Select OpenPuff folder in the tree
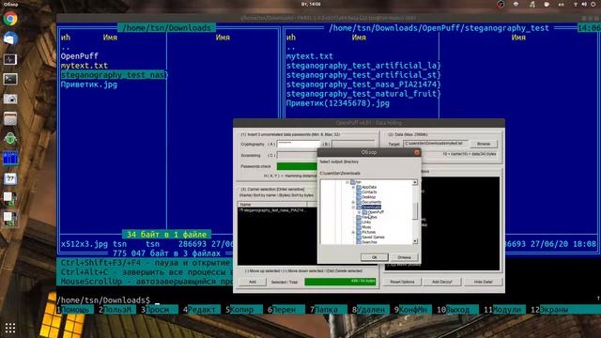Image resolution: width=601 pixels, height=338 pixels. click(x=376, y=212)
